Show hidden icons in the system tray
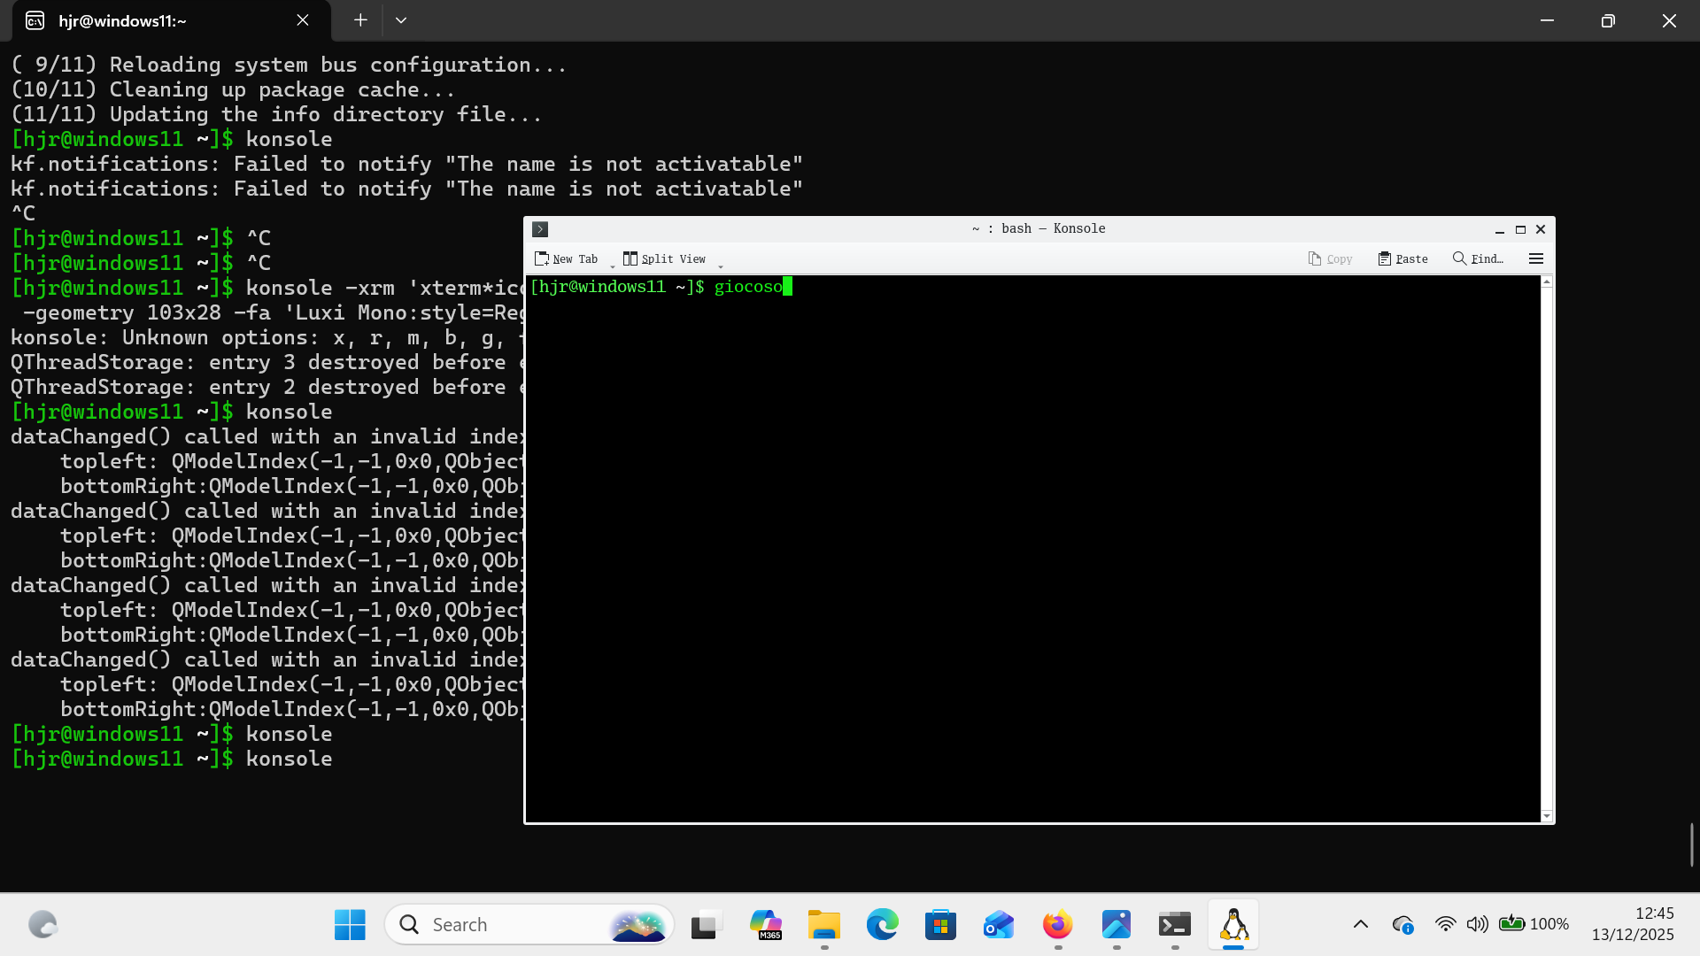The height and width of the screenshot is (956, 1700). (x=1361, y=925)
